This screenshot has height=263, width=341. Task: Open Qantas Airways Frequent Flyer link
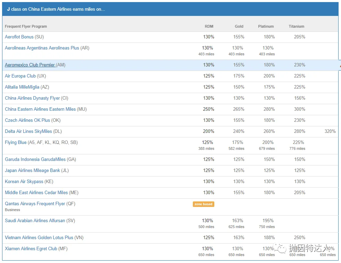click(x=35, y=204)
